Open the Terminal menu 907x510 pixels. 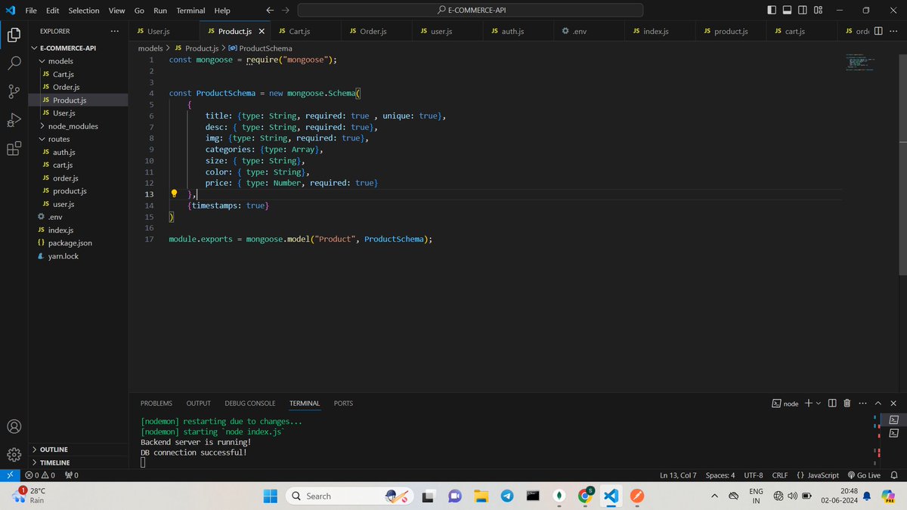pos(190,11)
